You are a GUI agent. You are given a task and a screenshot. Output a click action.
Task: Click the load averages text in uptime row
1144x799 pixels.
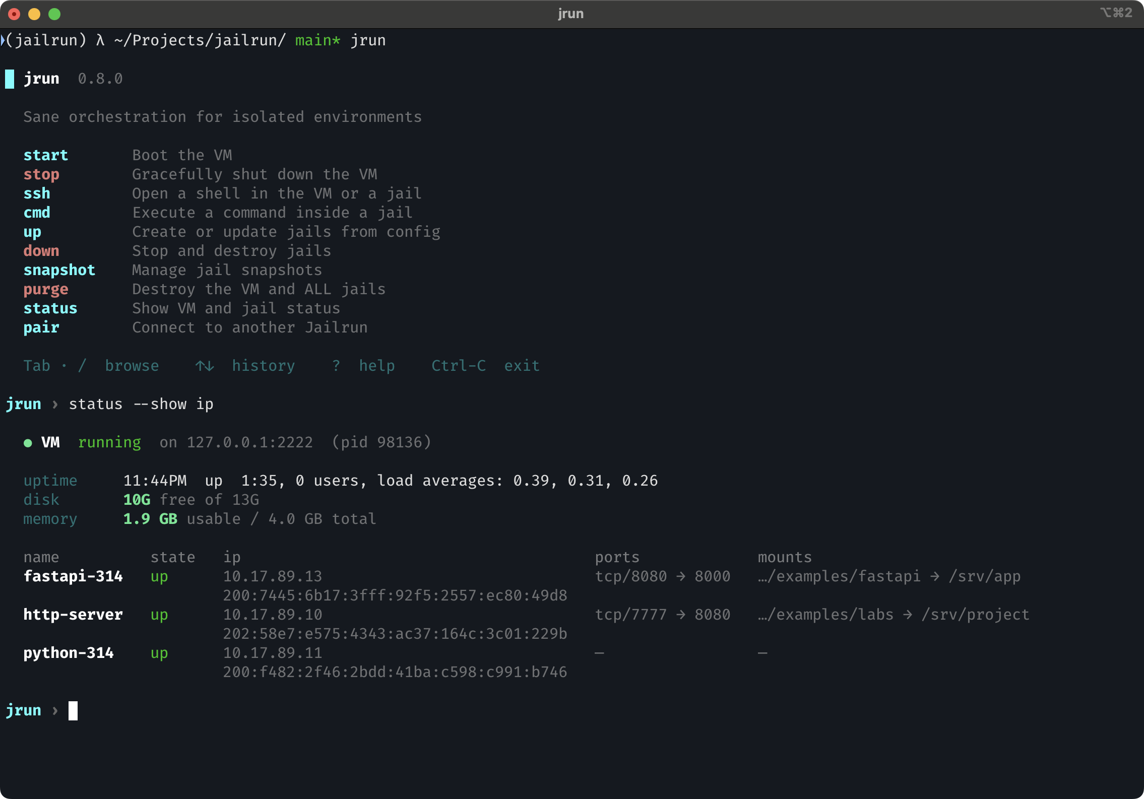tap(518, 481)
